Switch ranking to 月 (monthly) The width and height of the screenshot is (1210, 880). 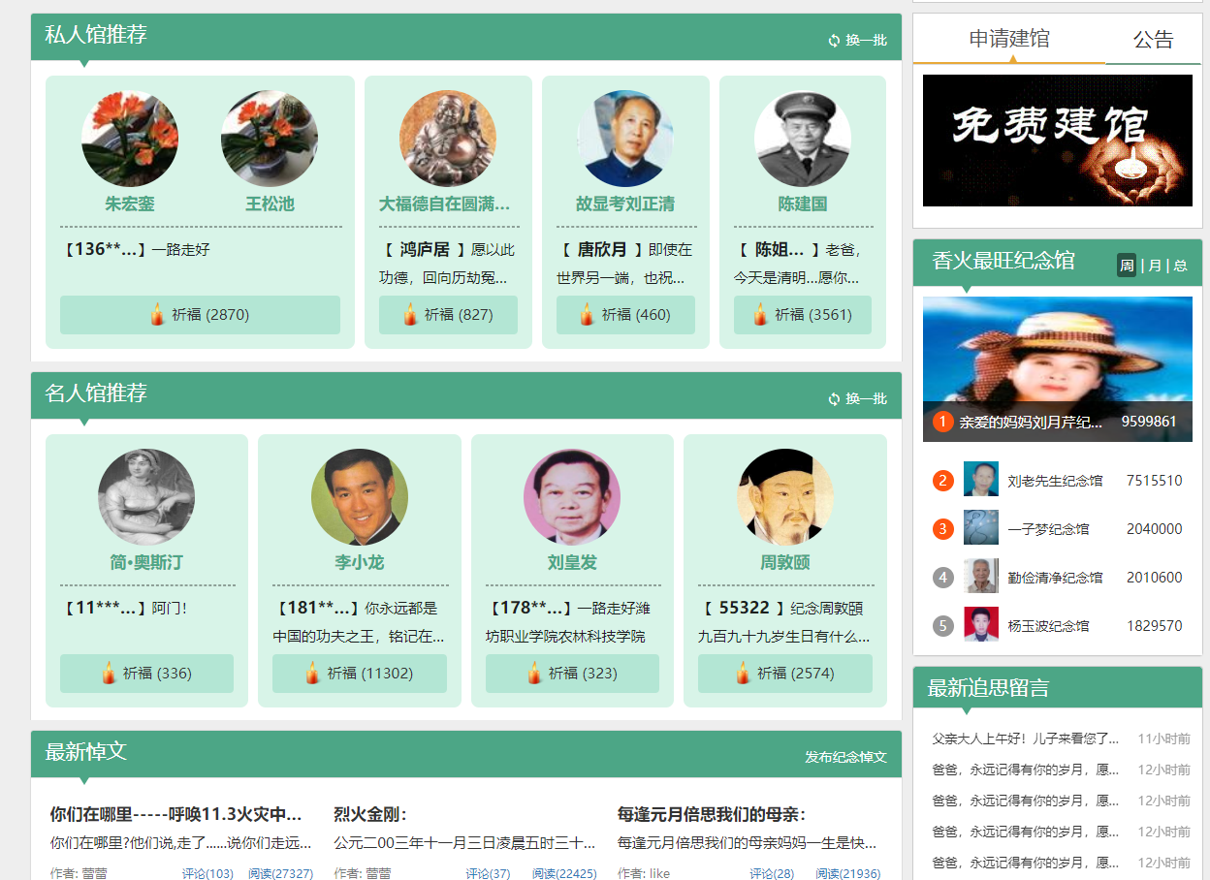point(1154,266)
